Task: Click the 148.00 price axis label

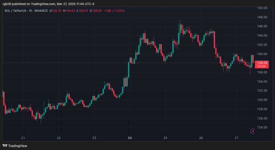Action: coord(262,17)
